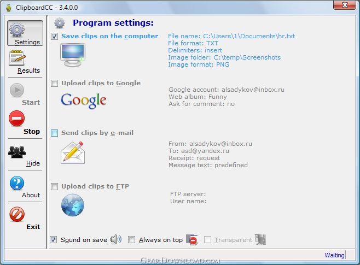The image size is (360, 265).
Task: Click the File name path hr.txt line
Action: pyautogui.click(x=231, y=36)
